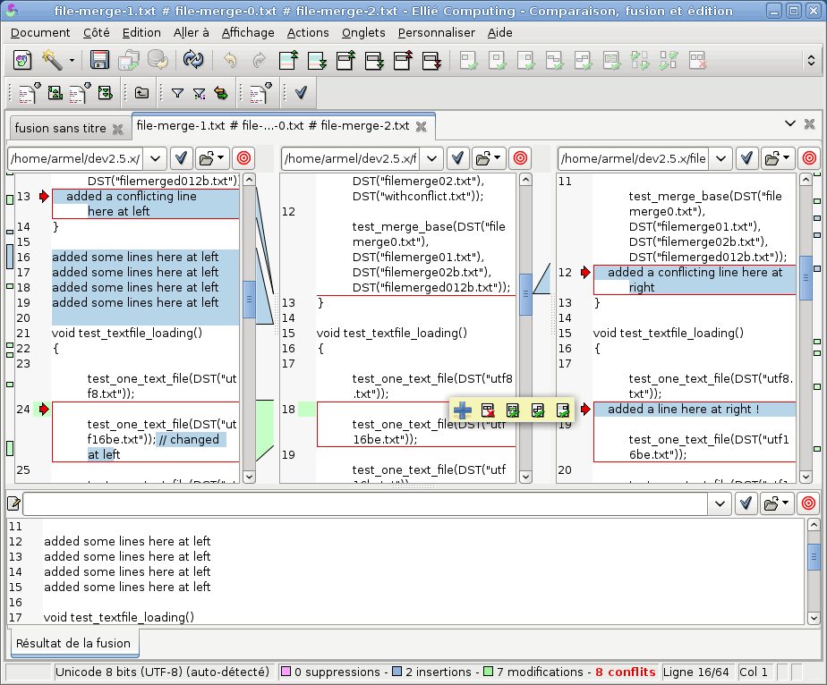Screen dimensions: 827x685
Task: Open the Actions menu
Action: click(x=308, y=32)
